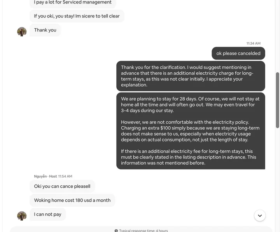This screenshot has height=232, width=280.
Task: Click 'If you oki, you stay!' message
Action: coord(77,16)
